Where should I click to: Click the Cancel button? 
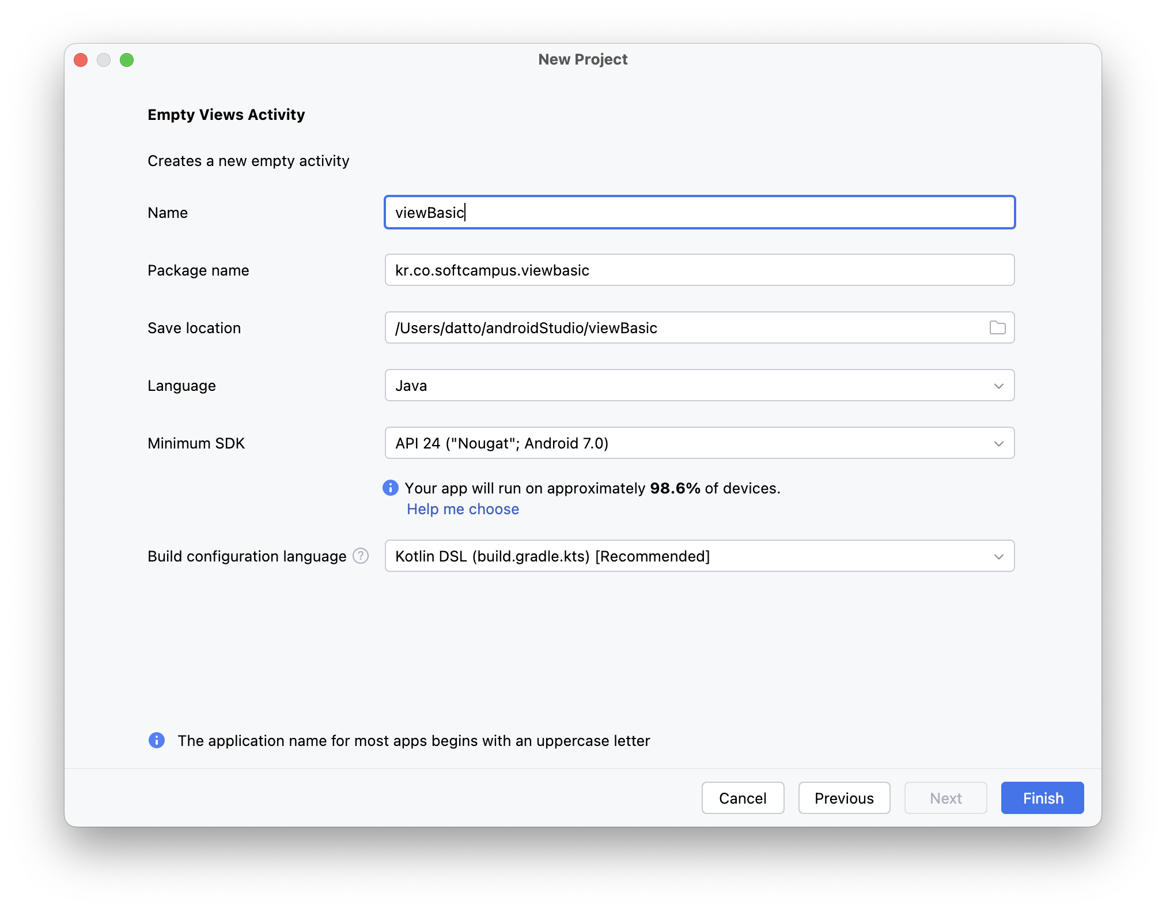click(x=743, y=798)
